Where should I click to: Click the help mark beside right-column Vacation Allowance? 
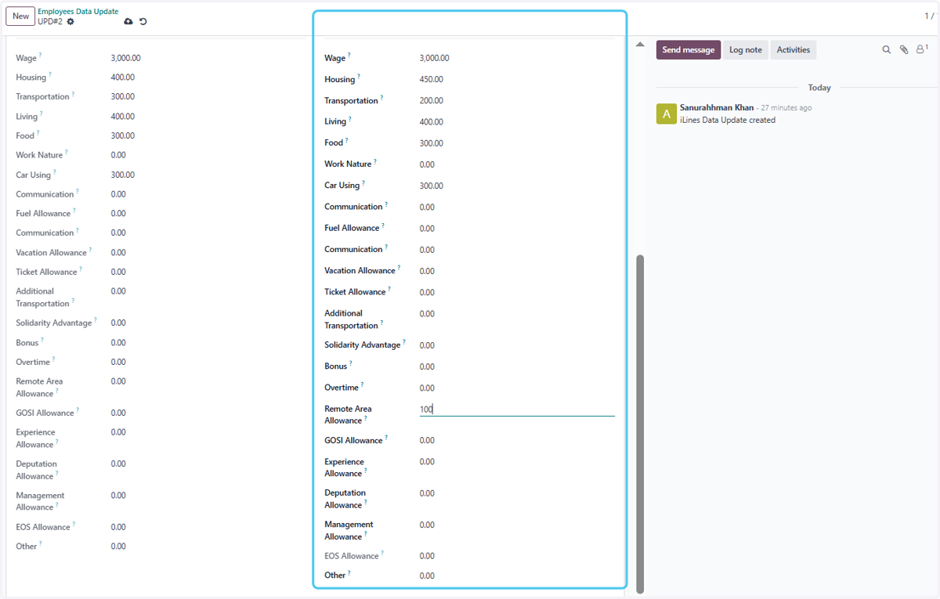click(x=399, y=268)
